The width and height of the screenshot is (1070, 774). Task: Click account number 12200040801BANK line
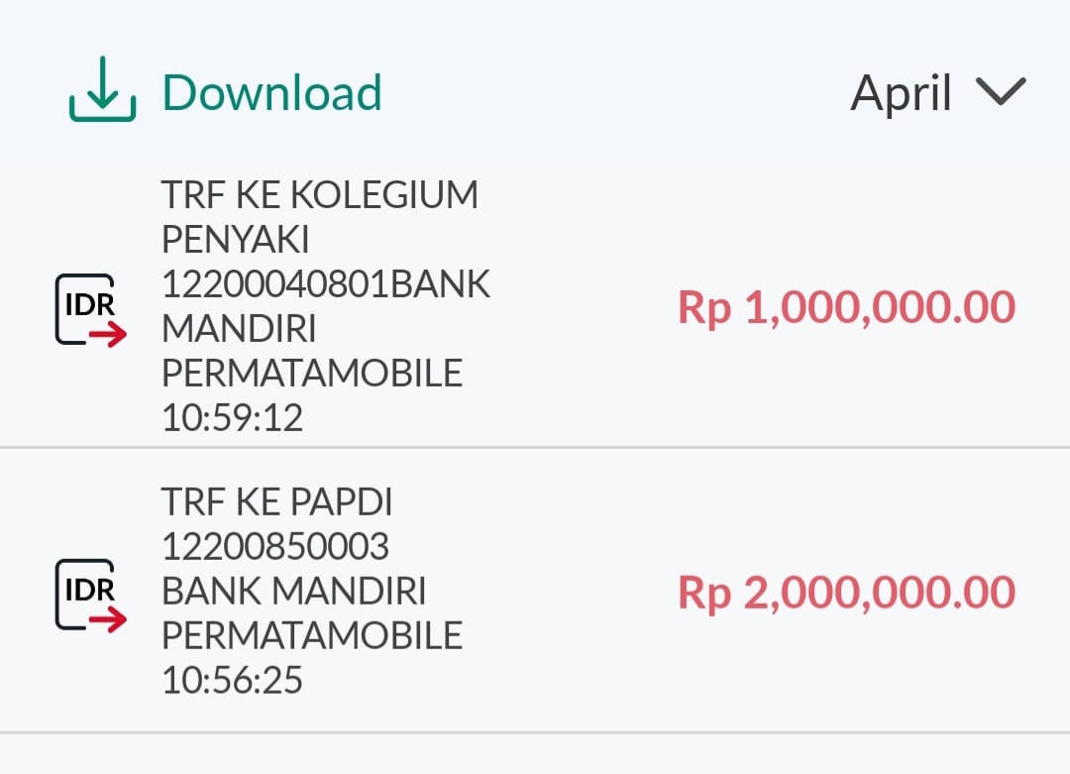click(x=325, y=284)
